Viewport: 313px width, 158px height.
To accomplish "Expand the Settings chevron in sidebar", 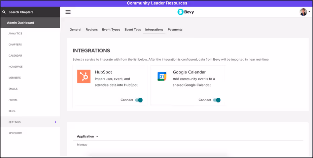I will (56, 122).
